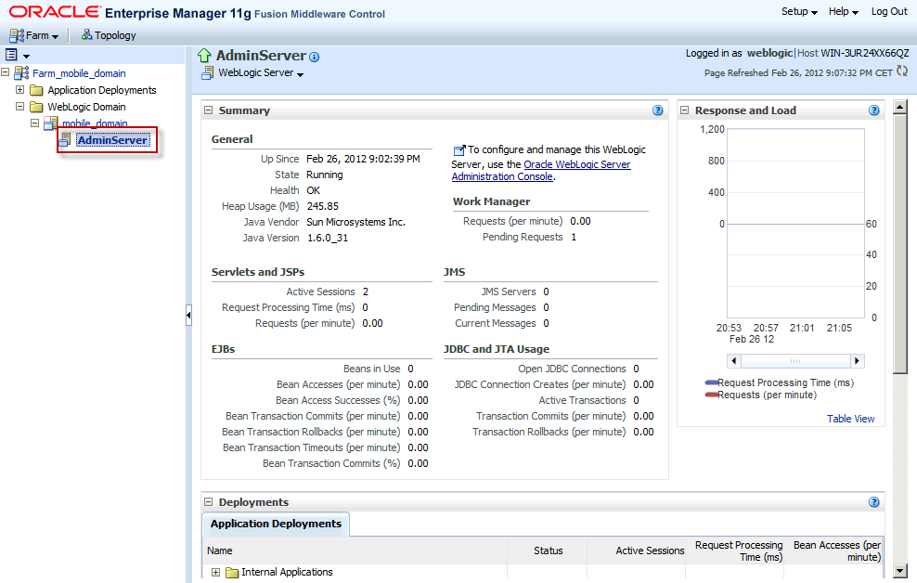
Task: Click the navigation tree view list icon
Action: click(11, 55)
